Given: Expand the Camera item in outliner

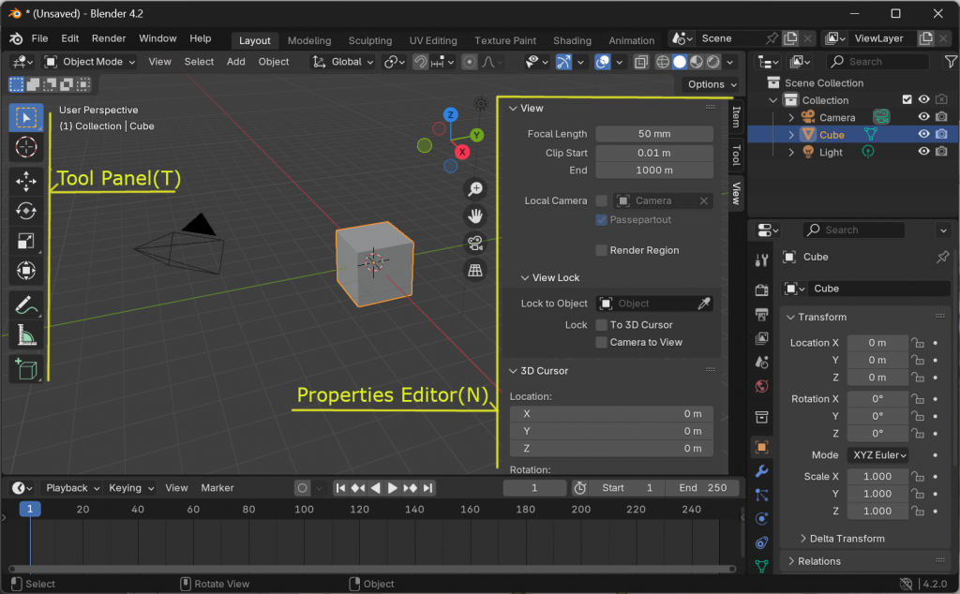Looking at the screenshot, I should [791, 117].
